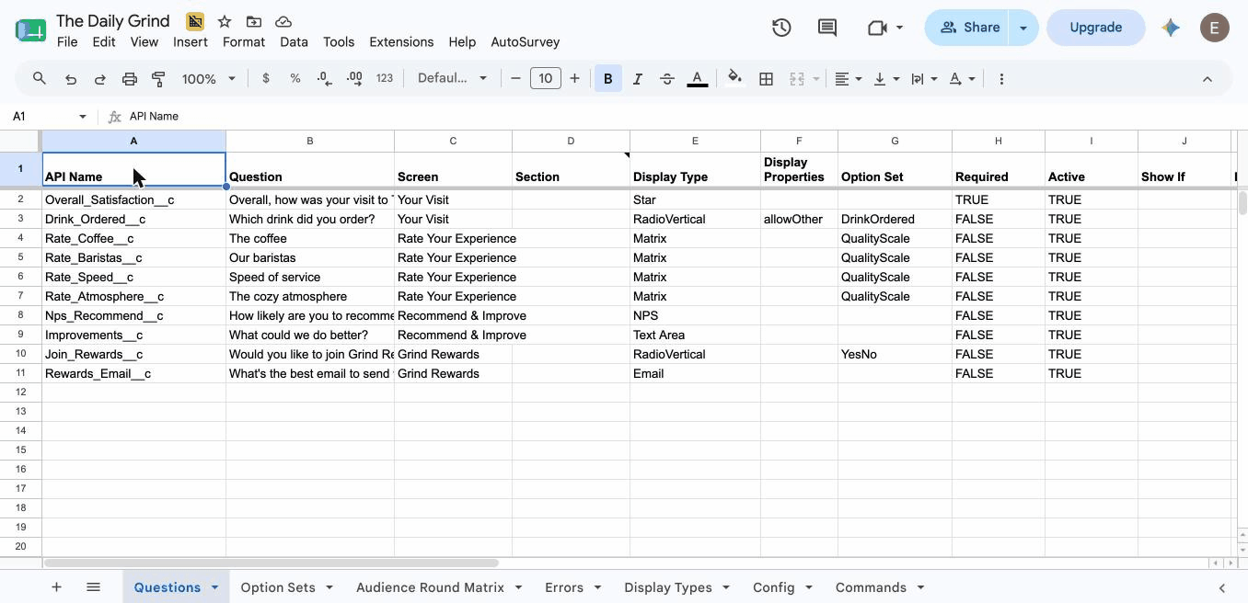Toggle strikethrough formatting

point(667,79)
